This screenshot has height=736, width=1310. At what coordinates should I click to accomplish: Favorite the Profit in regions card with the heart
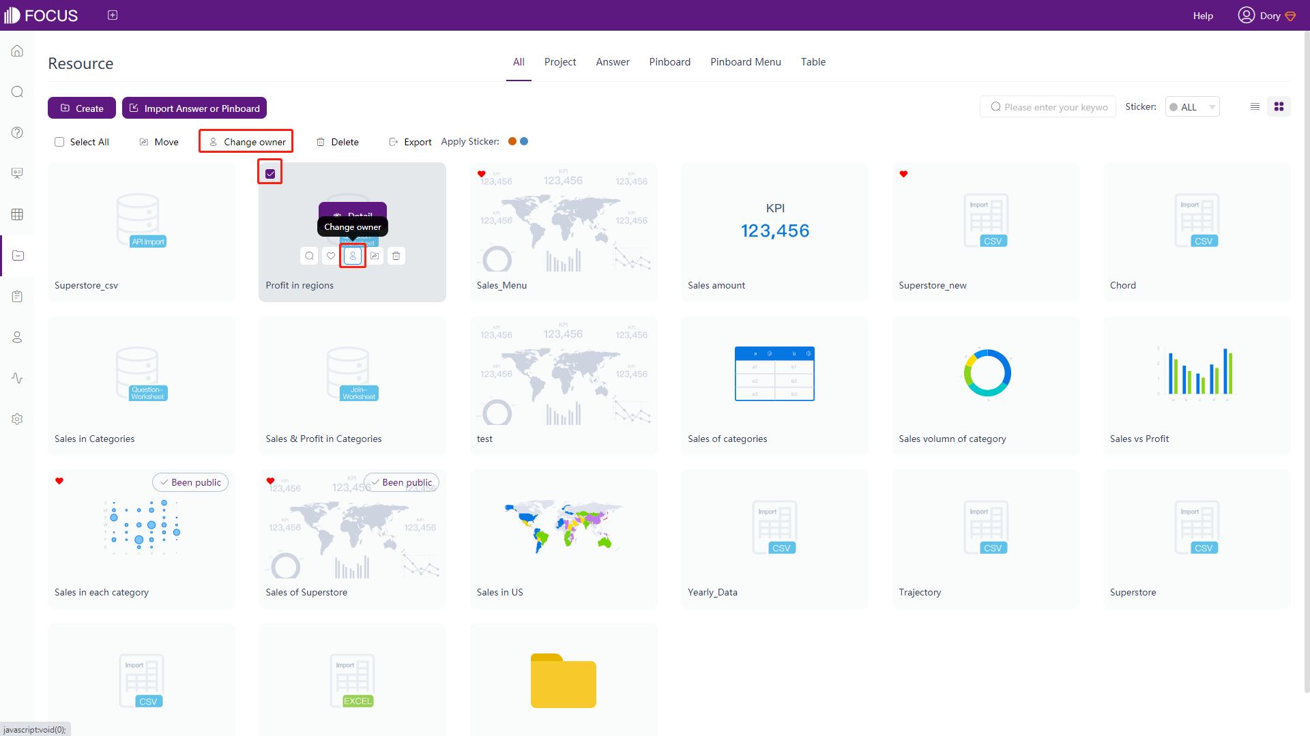click(x=331, y=256)
